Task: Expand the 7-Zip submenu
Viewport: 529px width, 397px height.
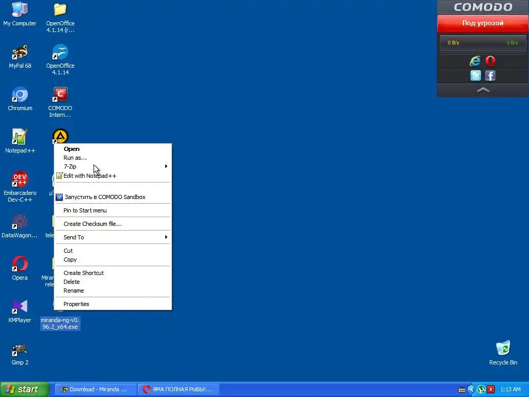Action: click(113, 166)
